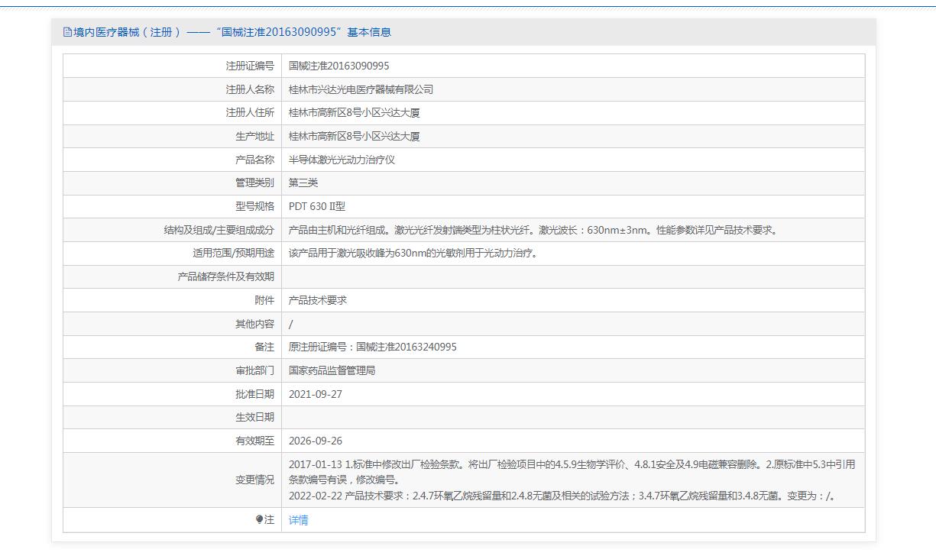The image size is (936, 559).
Task: Click the structure and composition description text
Action: (533, 231)
